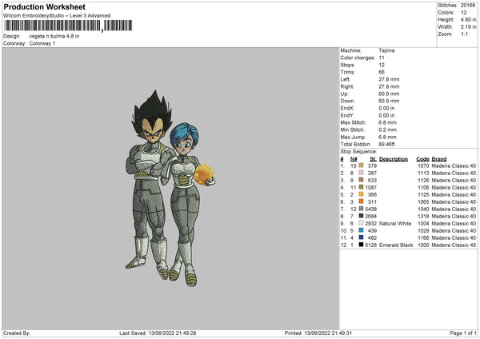480x339 pixels.
Task: Click stitch count 5438 in row 7
Action: point(371,209)
